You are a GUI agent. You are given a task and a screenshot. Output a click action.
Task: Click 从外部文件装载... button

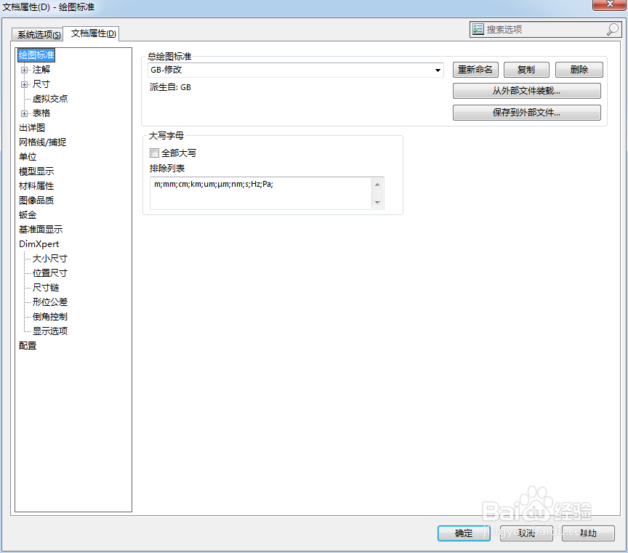[527, 91]
